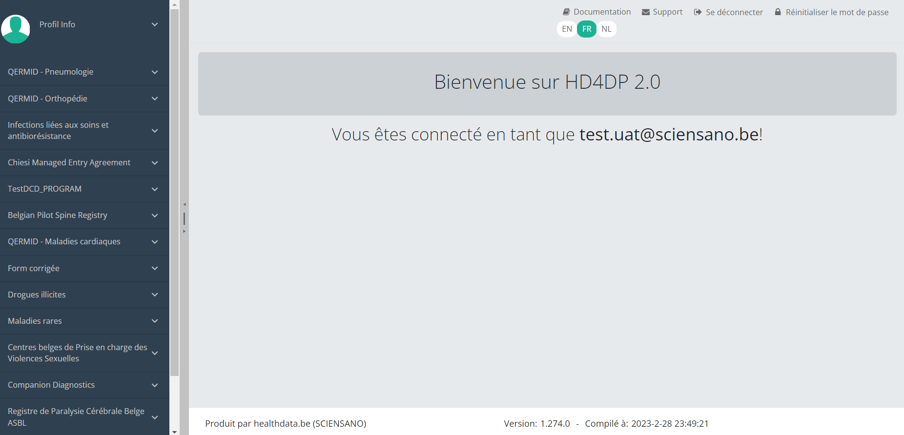This screenshot has height=435, width=904.
Task: Click the Documentation book icon
Action: pos(566,12)
